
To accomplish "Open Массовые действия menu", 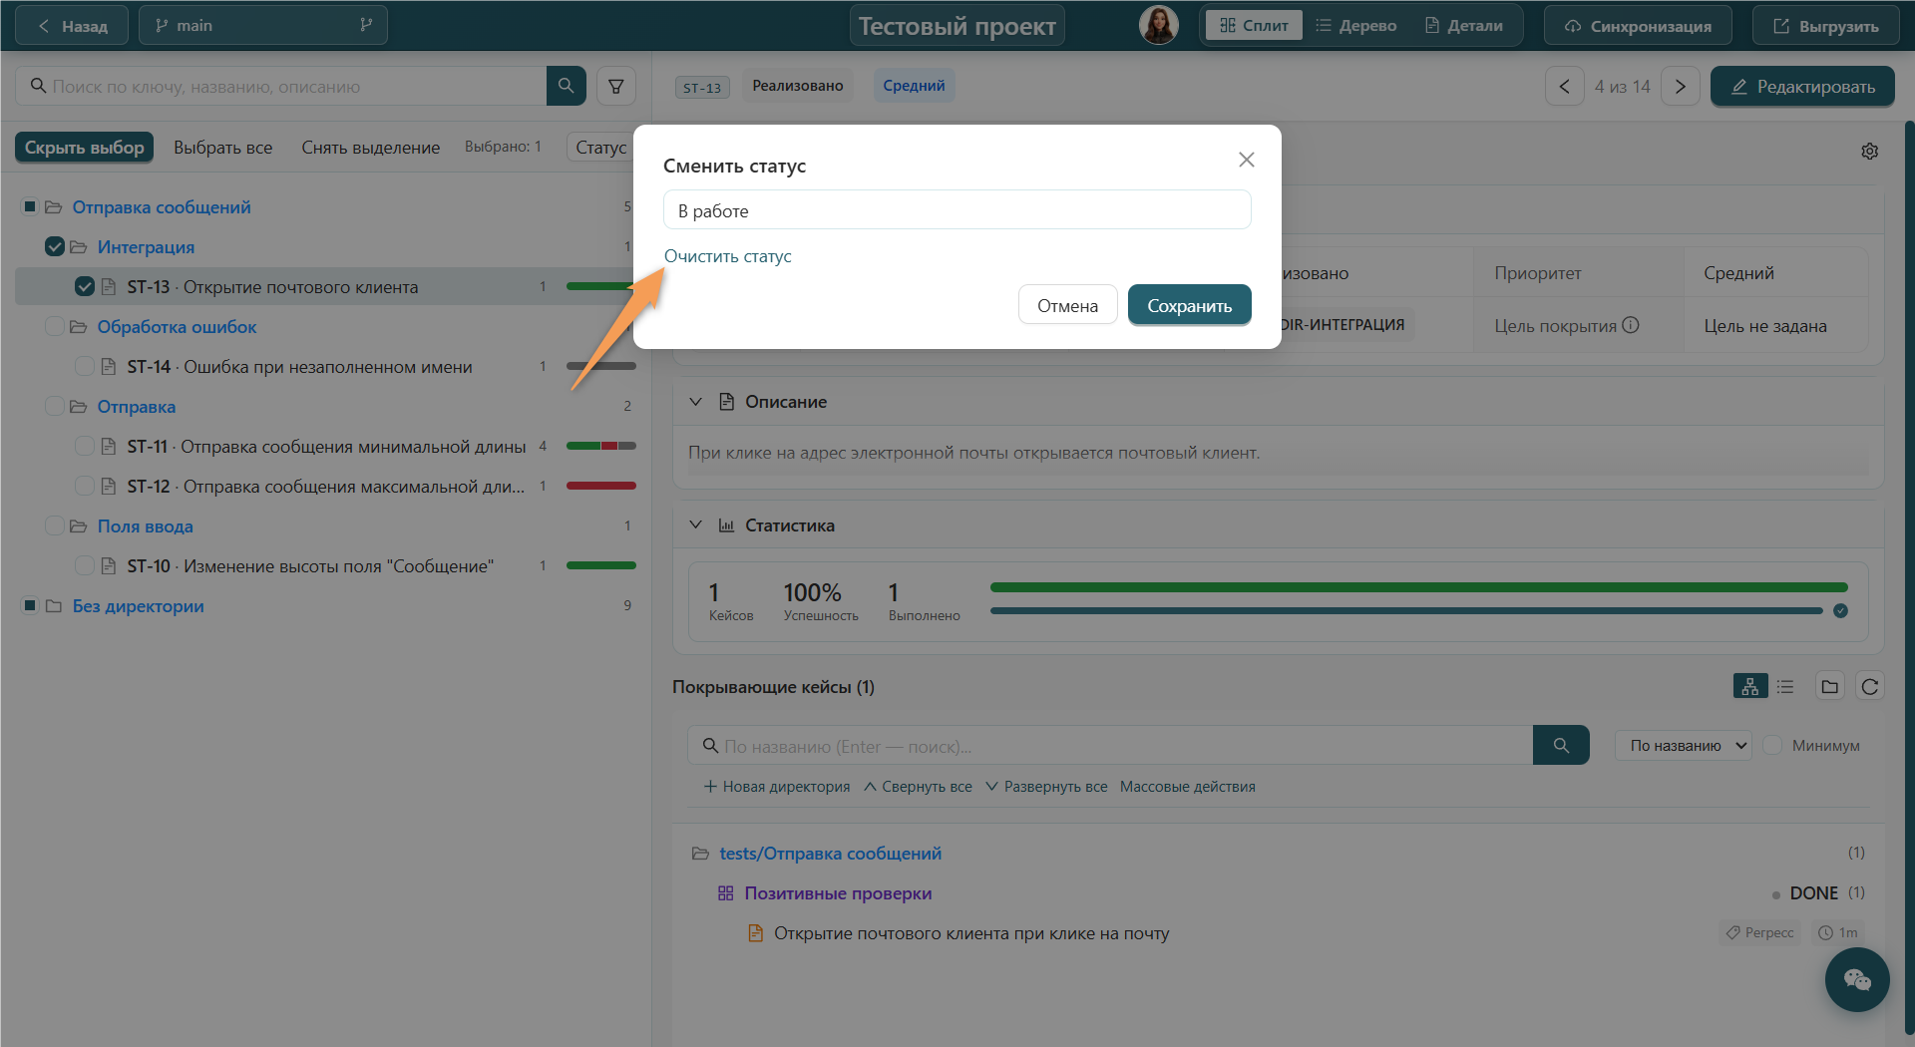I will click(x=1187, y=787).
